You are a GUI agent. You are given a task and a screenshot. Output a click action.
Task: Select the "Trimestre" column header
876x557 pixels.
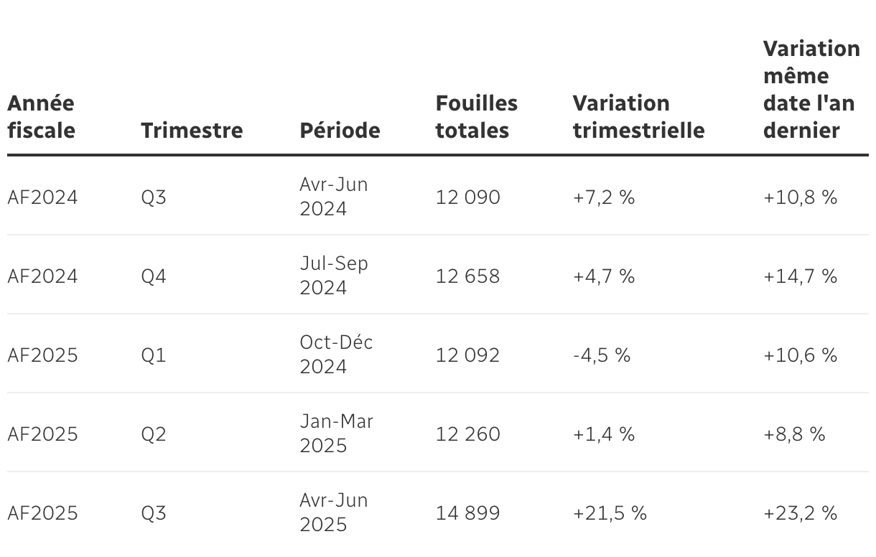192,131
